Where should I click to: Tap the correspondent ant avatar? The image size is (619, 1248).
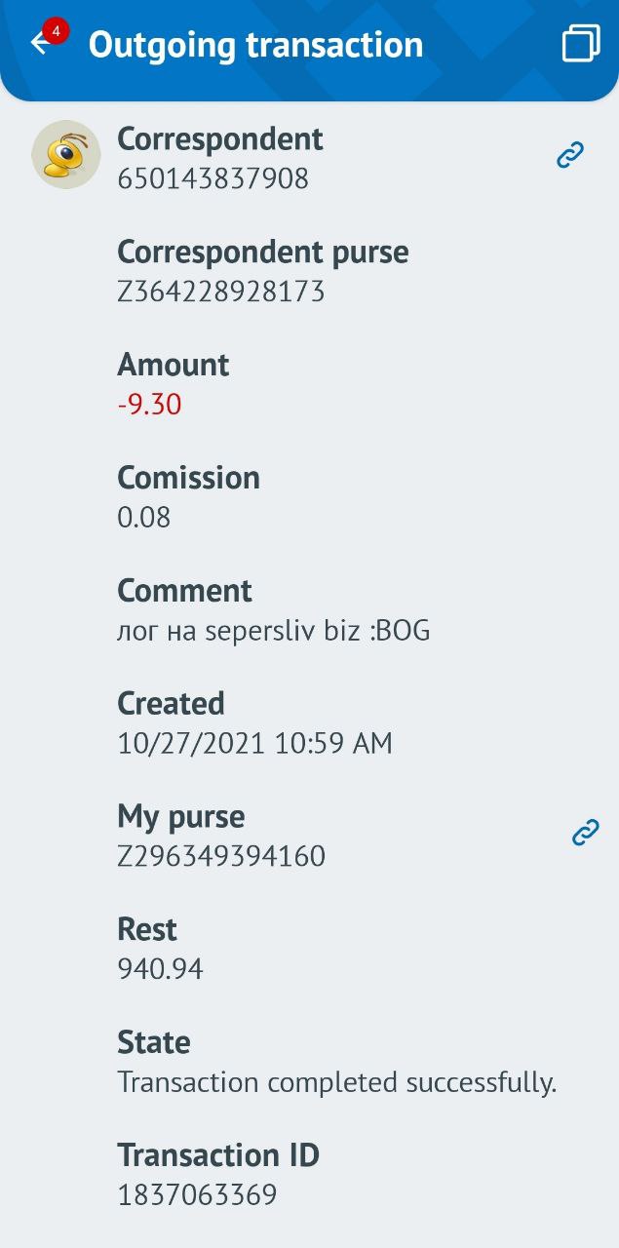[x=66, y=154]
